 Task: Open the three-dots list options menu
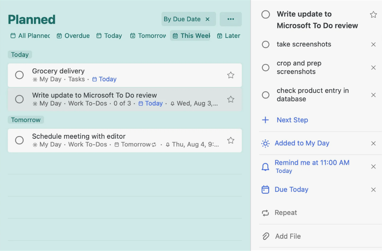click(231, 19)
